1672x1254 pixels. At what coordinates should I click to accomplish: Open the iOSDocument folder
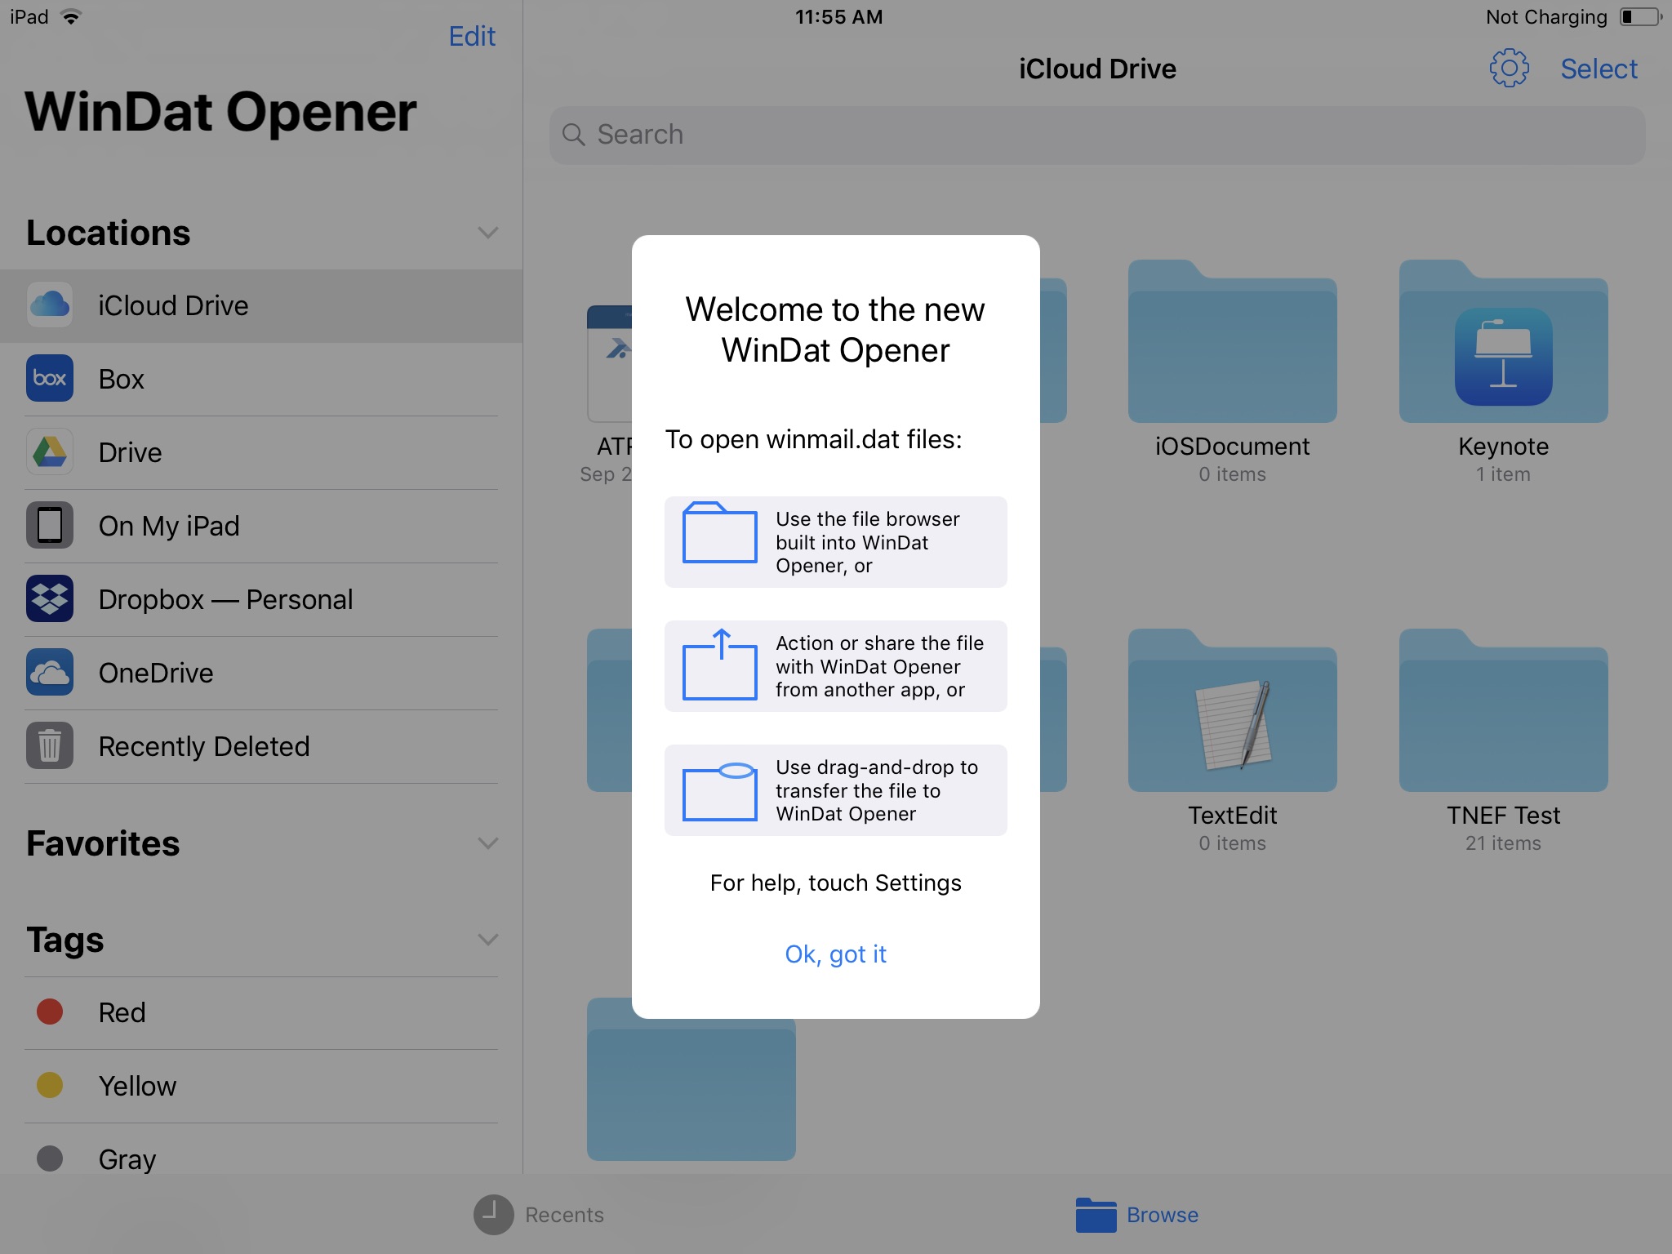(x=1232, y=342)
